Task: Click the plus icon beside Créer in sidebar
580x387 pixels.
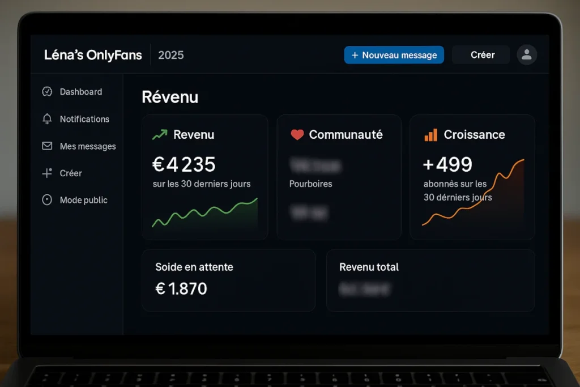Action: point(47,173)
